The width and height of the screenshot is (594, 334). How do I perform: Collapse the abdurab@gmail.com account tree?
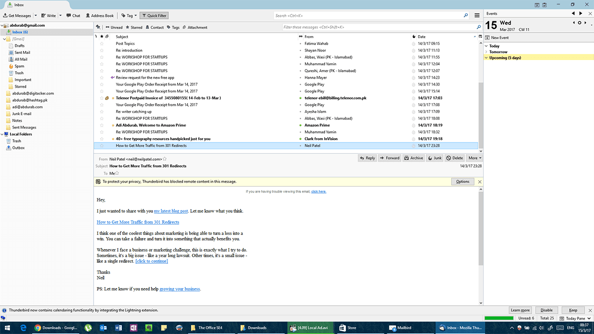(x=2, y=25)
